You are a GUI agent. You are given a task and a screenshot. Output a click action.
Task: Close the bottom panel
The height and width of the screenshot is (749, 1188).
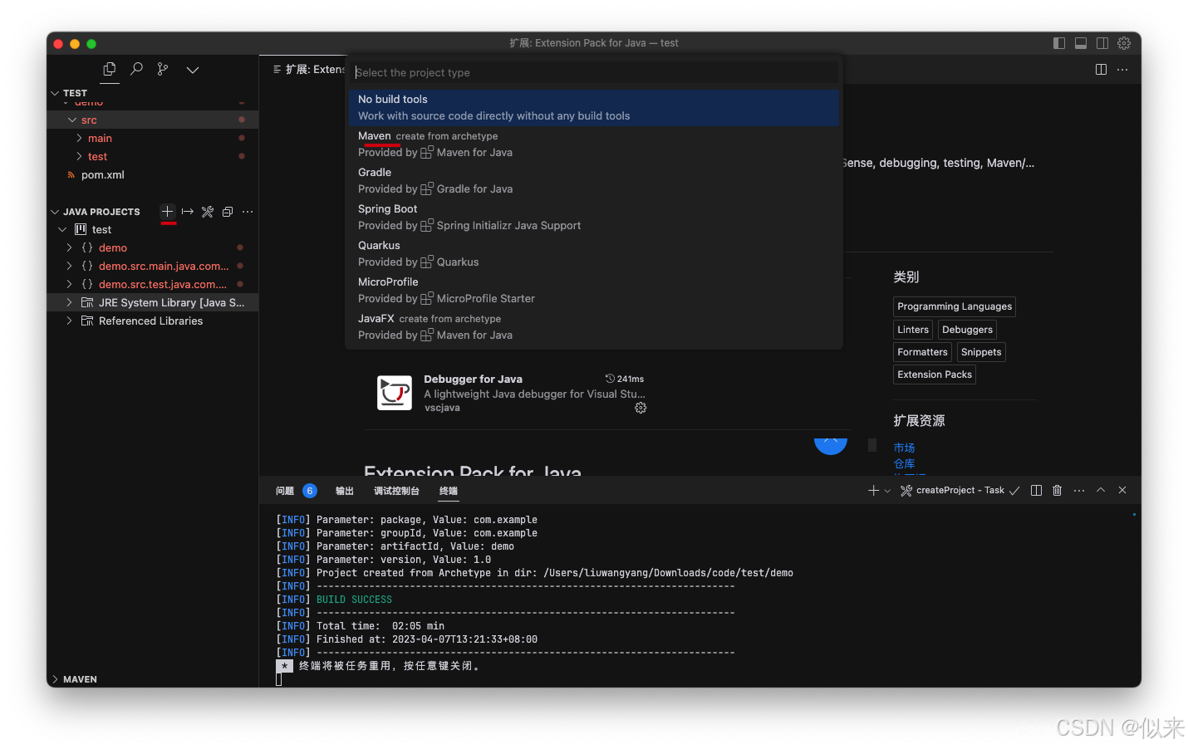[1122, 490]
